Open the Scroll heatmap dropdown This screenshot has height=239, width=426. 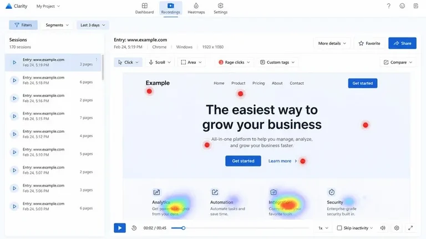(160, 63)
